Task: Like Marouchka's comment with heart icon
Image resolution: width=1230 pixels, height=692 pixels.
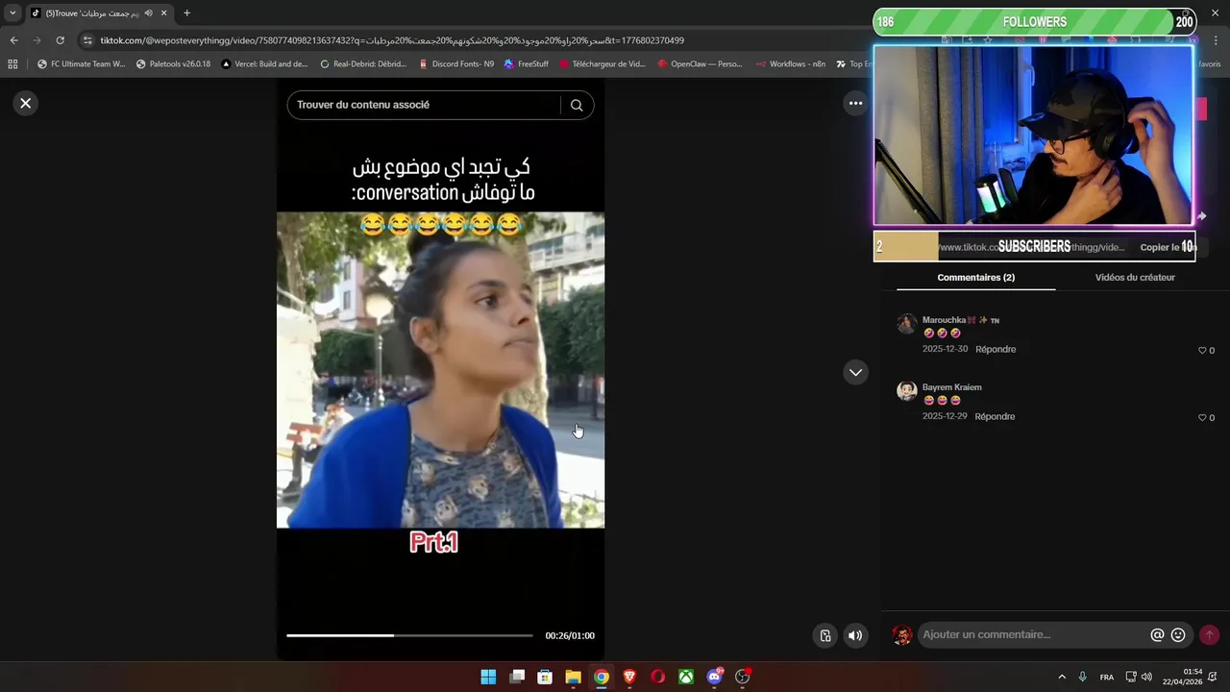Action: pos(1202,351)
